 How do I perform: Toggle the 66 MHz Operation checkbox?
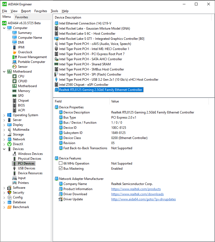pos(61,163)
